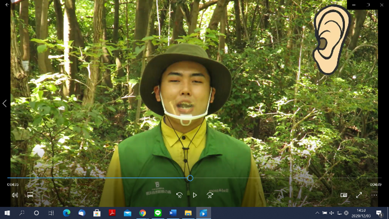389x219 pixels.
Task: Open taskbar search
Action: click(21, 213)
